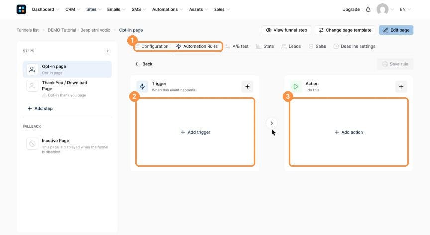Click 'When this event happens' text
Screen dimensions: 430x235
[x=174, y=90]
